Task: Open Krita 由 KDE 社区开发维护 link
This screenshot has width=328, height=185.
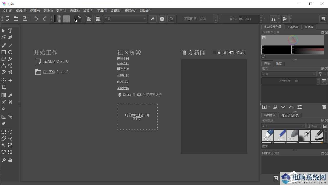Action: (x=142, y=95)
